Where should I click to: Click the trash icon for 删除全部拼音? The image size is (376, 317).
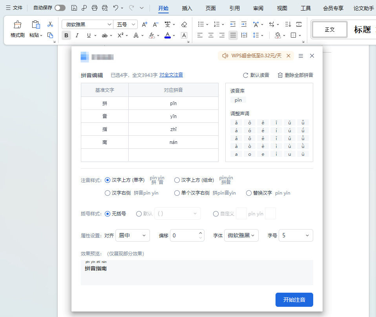[280, 75]
